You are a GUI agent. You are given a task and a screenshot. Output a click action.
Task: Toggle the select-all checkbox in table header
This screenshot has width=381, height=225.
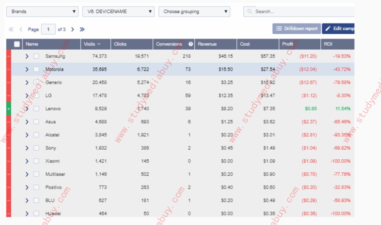[17, 44]
